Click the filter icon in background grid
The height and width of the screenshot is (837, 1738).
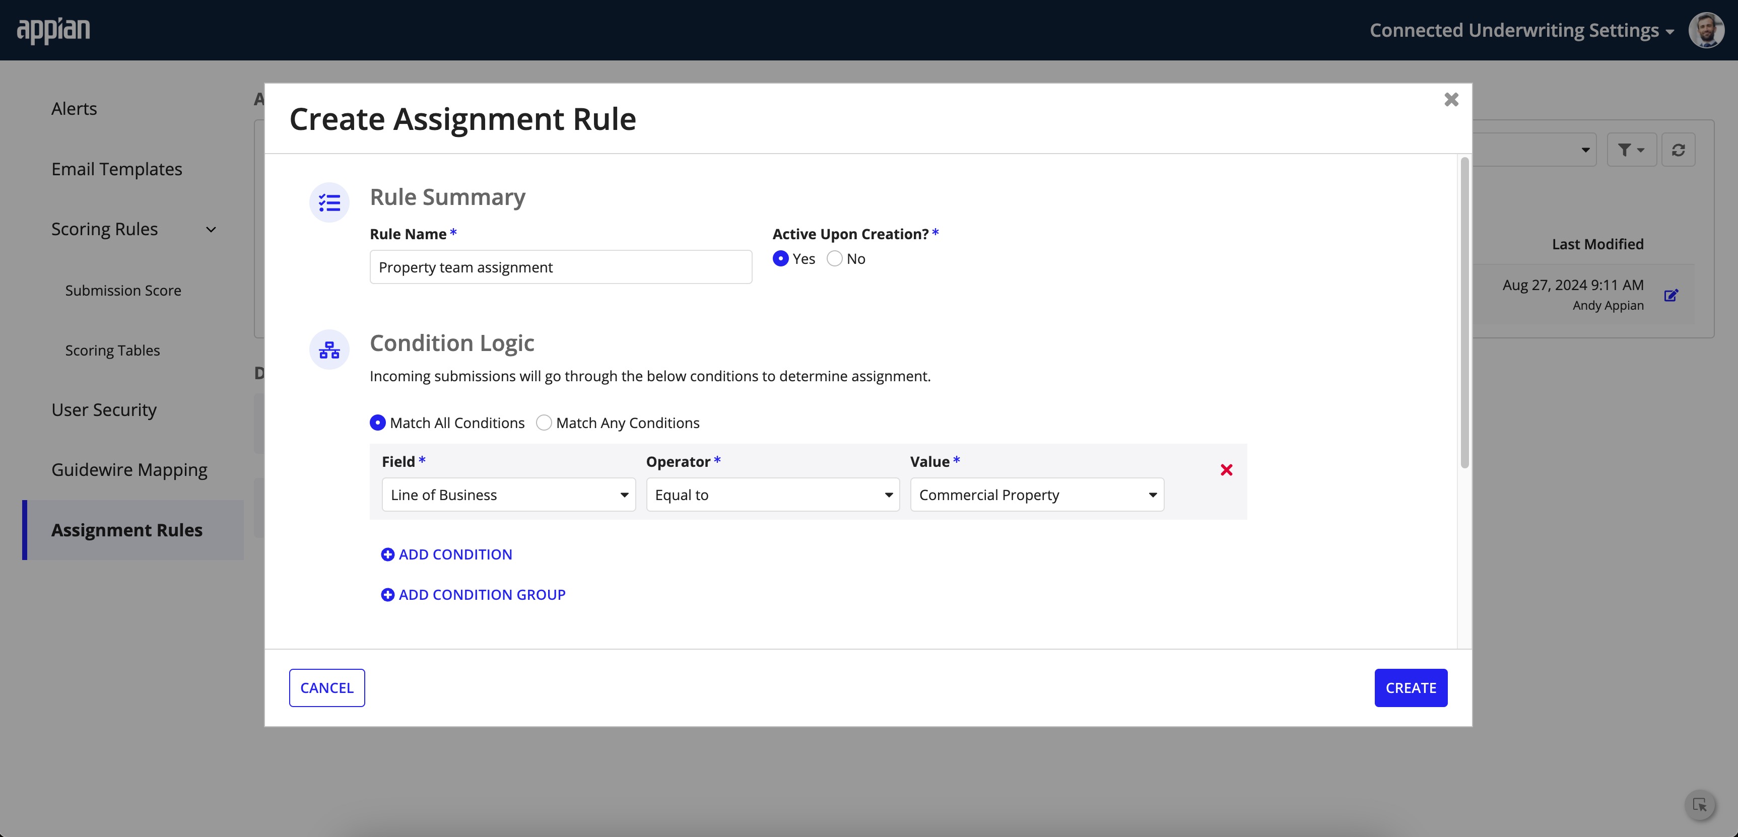[x=1631, y=150]
